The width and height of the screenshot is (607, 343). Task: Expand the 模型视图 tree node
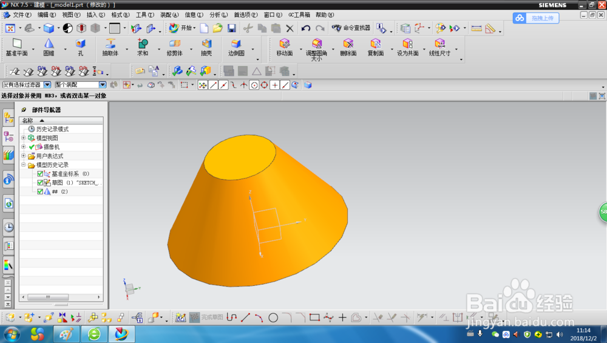tap(24, 138)
